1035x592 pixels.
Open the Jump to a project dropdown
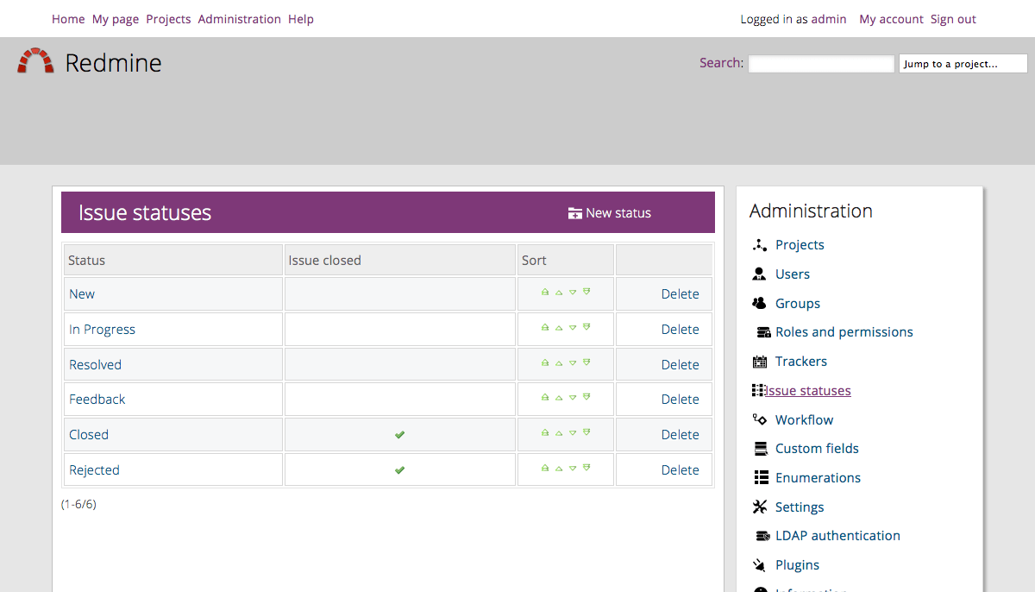963,64
